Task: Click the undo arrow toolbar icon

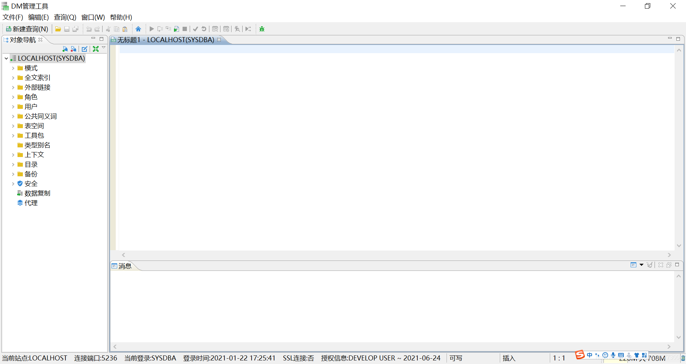Action: click(x=89, y=29)
